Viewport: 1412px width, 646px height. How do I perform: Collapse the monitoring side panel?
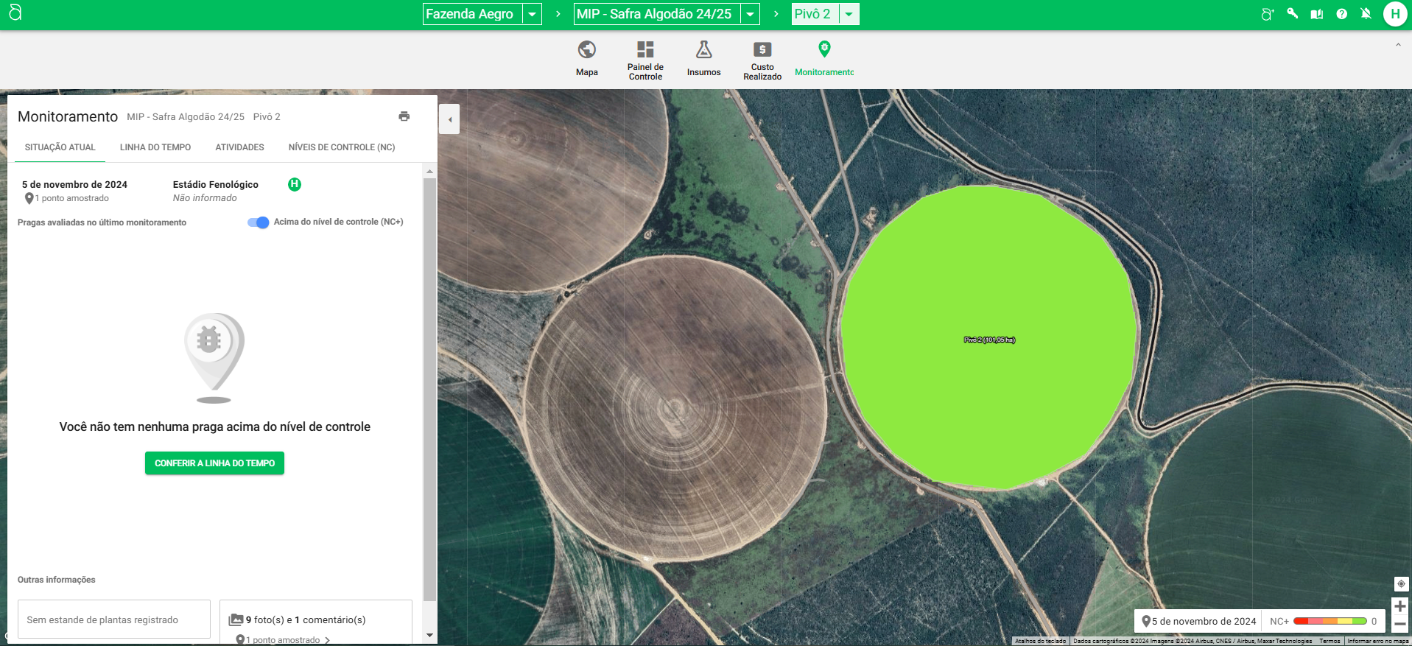coord(449,119)
